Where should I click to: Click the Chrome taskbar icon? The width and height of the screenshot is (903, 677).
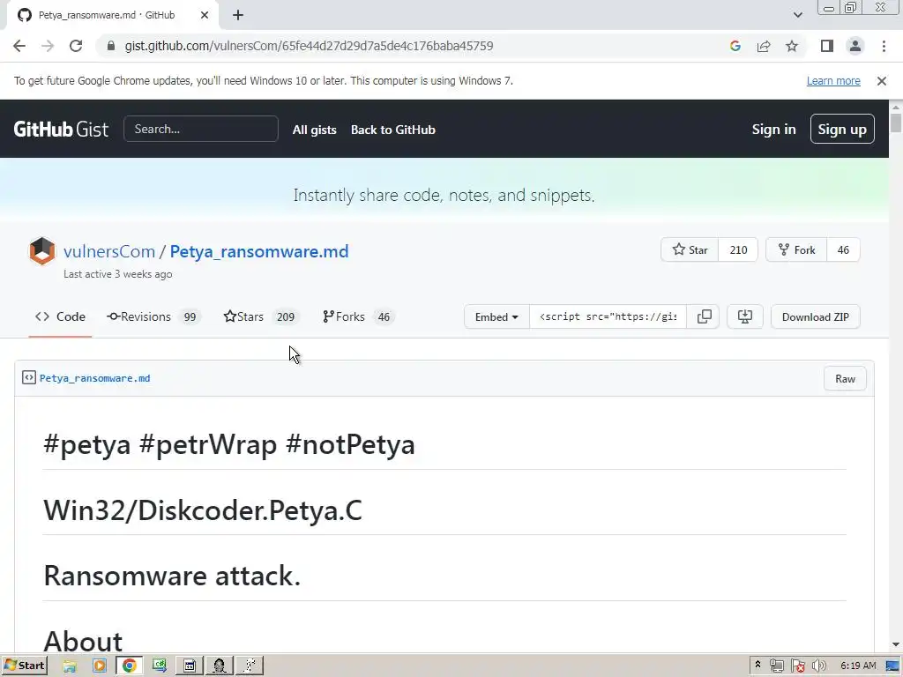coord(130,666)
